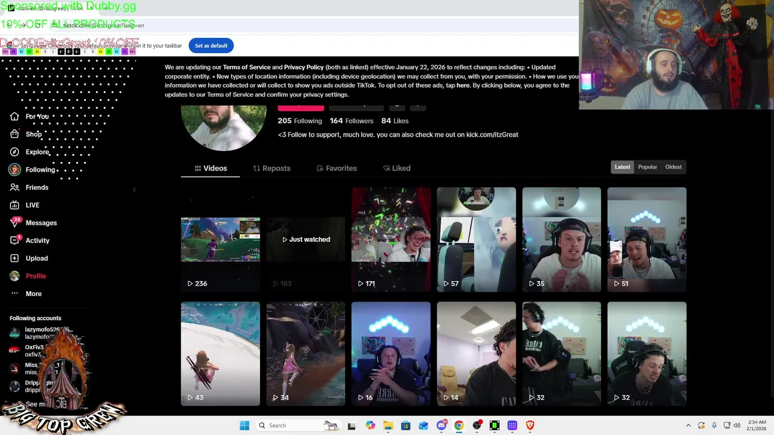Open the video with 34 views

pos(305,353)
